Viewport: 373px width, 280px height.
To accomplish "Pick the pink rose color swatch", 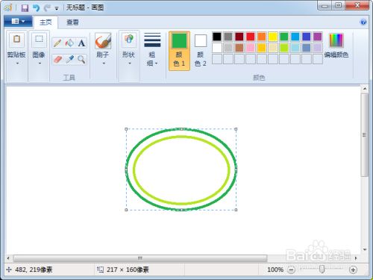I will [x=251, y=48].
